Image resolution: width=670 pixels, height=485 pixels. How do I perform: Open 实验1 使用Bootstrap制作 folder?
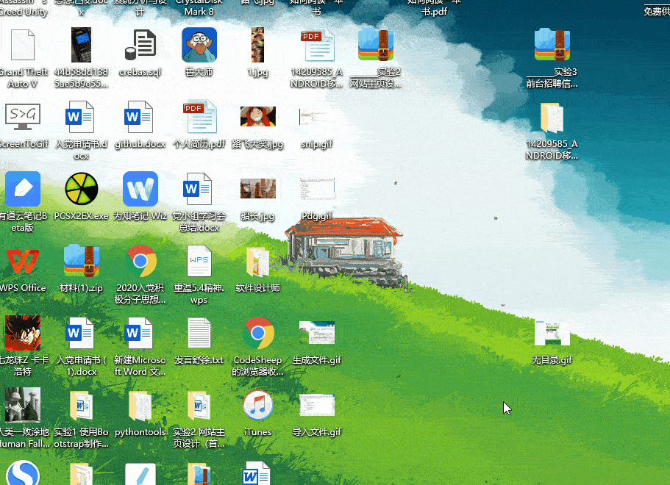click(x=81, y=405)
